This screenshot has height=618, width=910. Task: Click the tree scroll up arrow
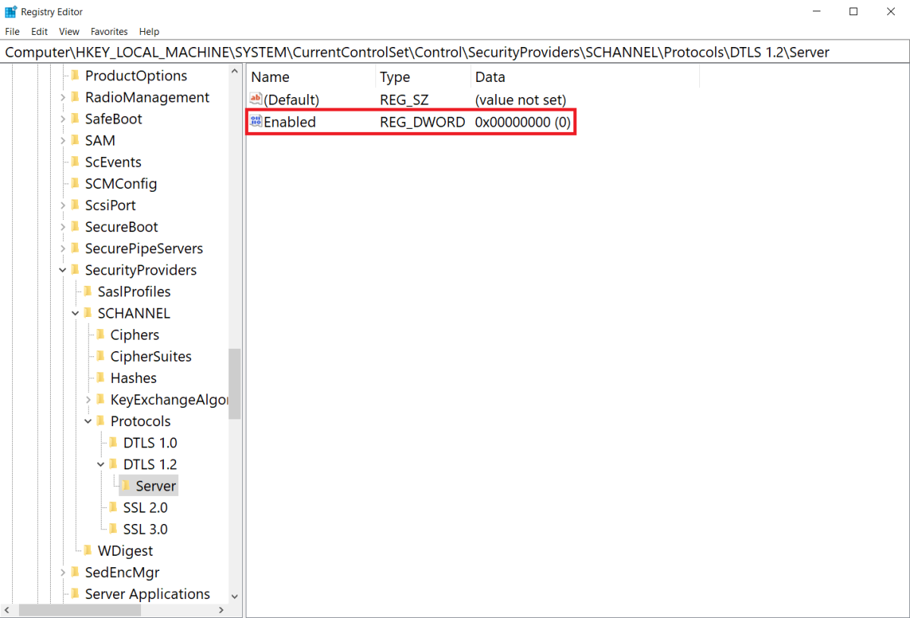[x=234, y=71]
